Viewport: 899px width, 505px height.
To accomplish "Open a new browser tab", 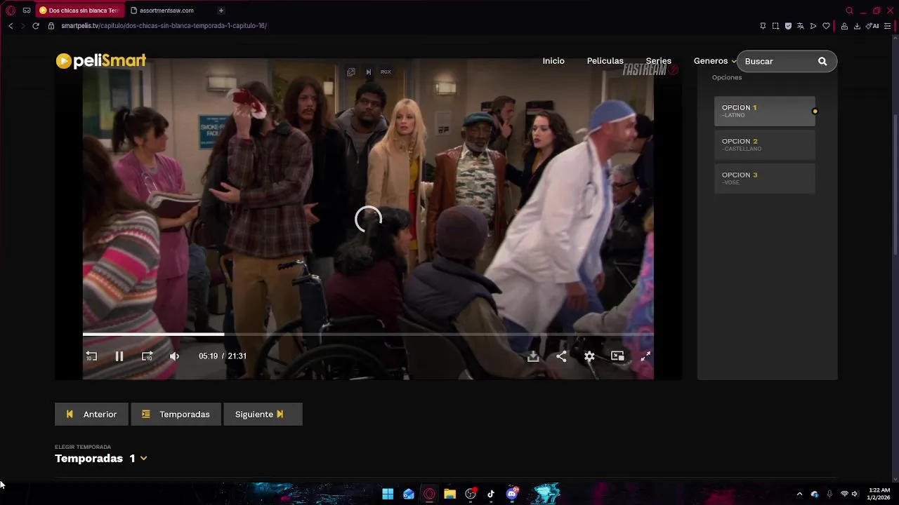I will pyautogui.click(x=221, y=11).
